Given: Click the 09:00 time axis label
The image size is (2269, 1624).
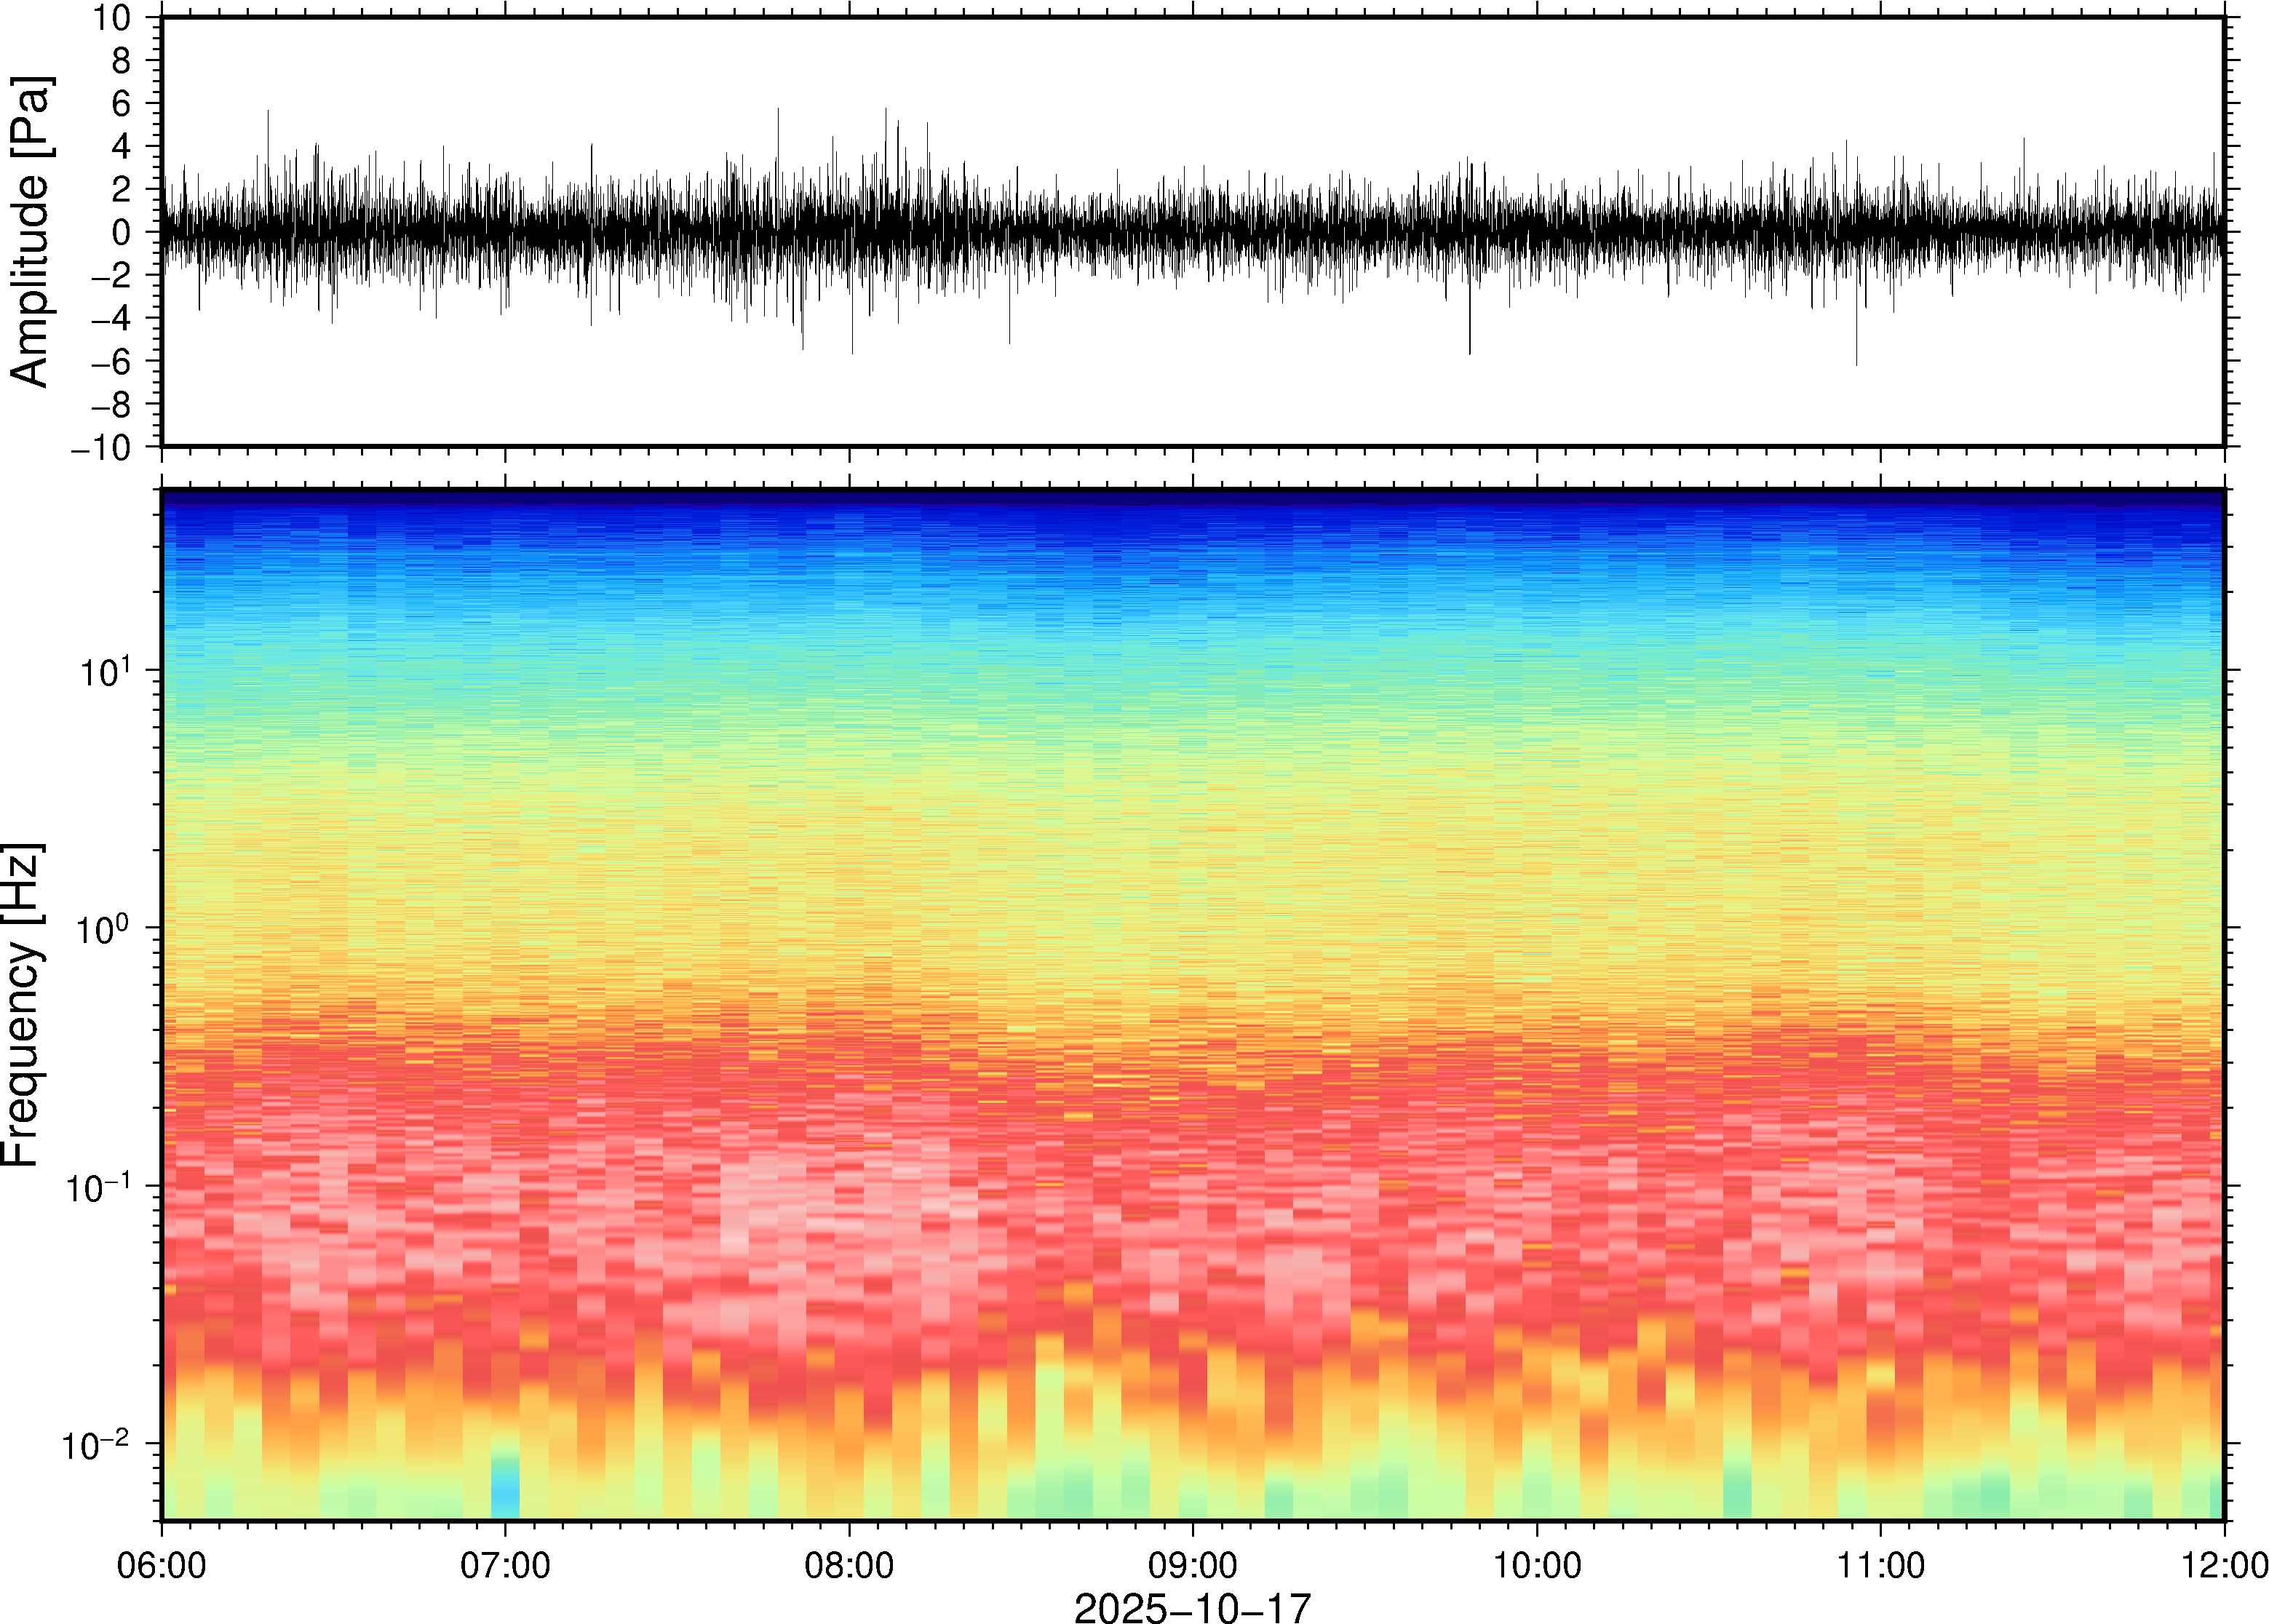Looking at the screenshot, I should click(1192, 1565).
